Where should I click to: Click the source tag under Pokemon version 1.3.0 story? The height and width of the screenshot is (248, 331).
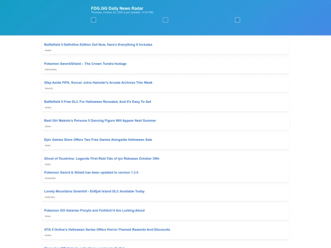tap(50, 178)
